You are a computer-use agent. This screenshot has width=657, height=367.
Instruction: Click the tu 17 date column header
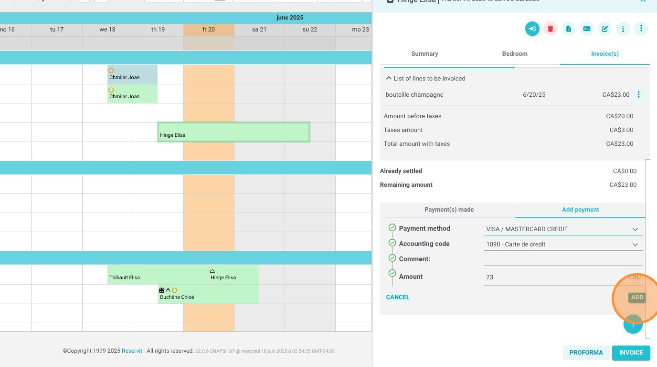click(57, 30)
